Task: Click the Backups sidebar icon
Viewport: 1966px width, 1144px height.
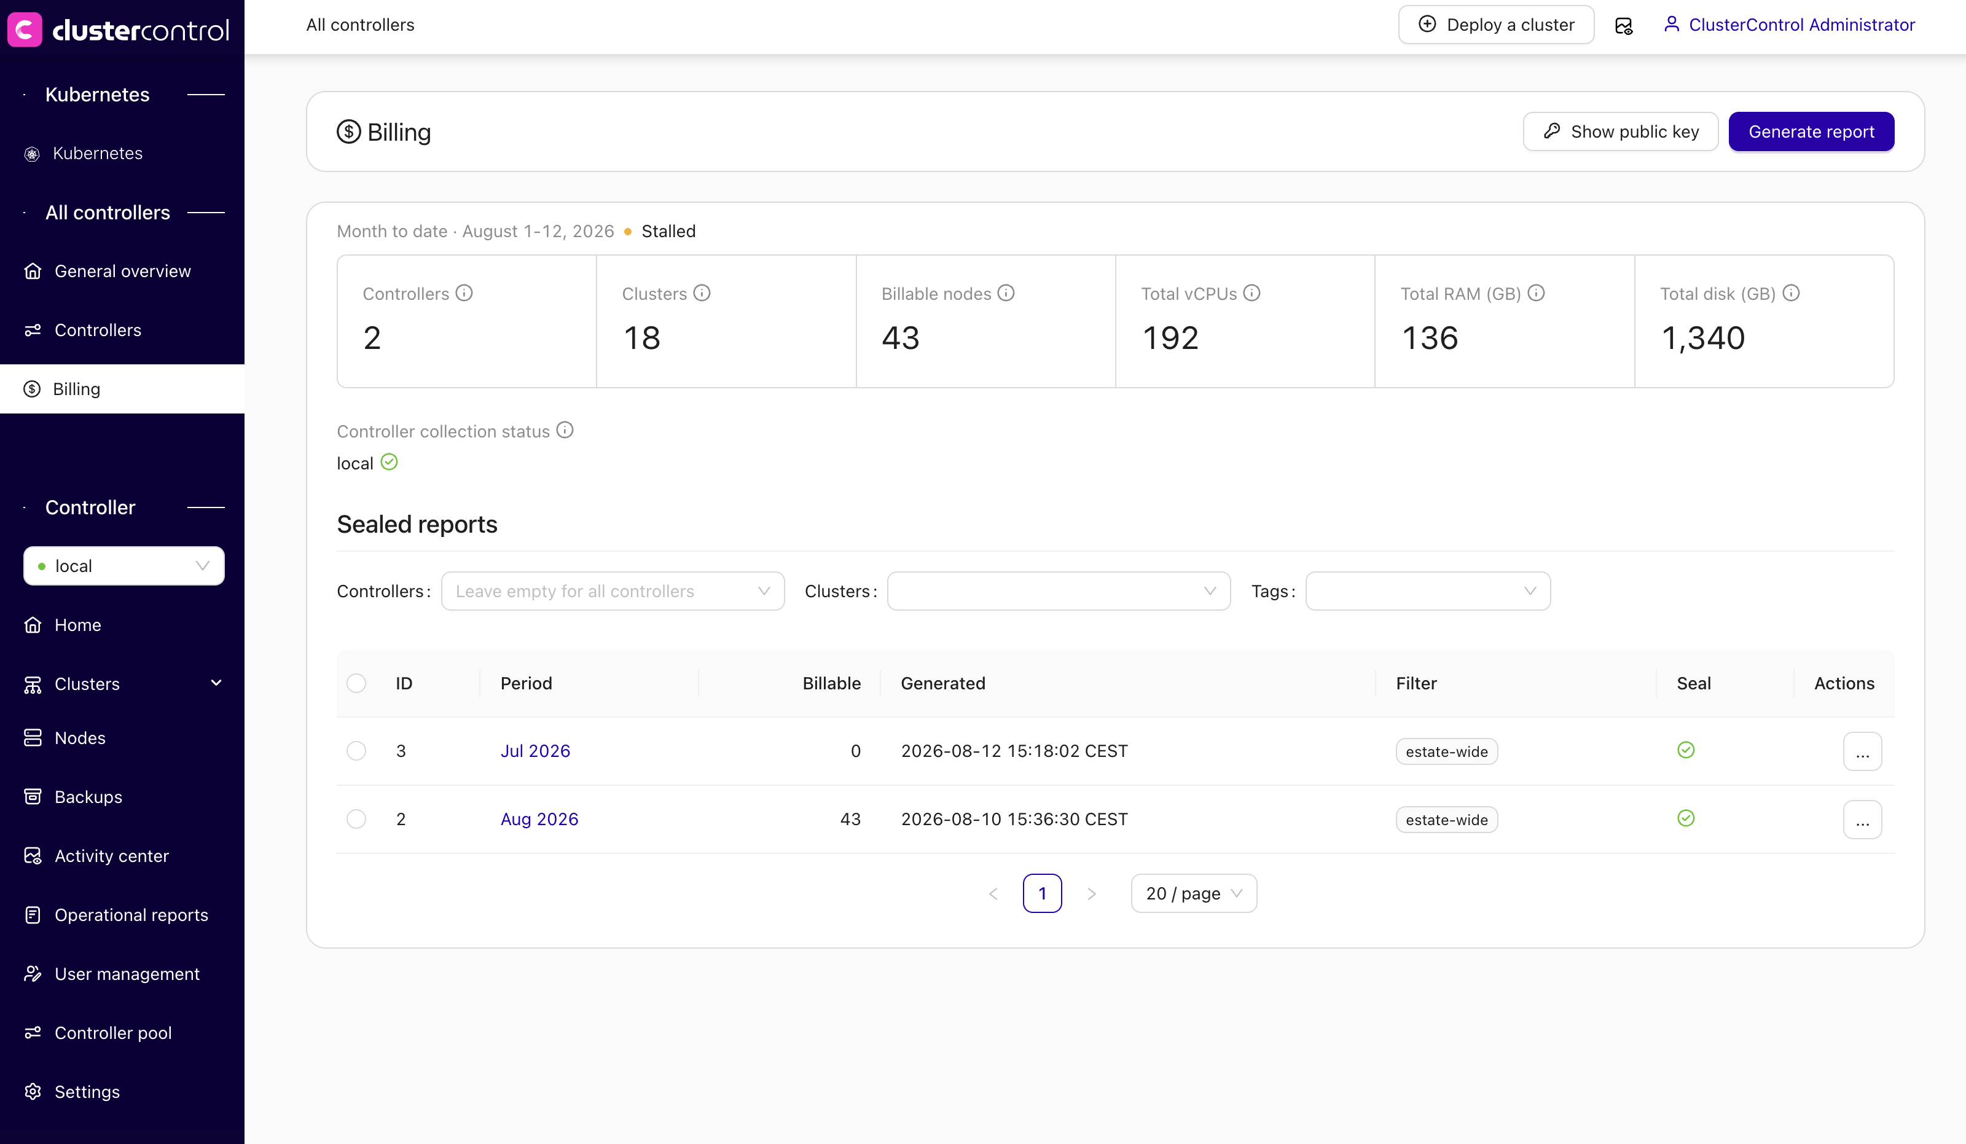Action: point(33,797)
